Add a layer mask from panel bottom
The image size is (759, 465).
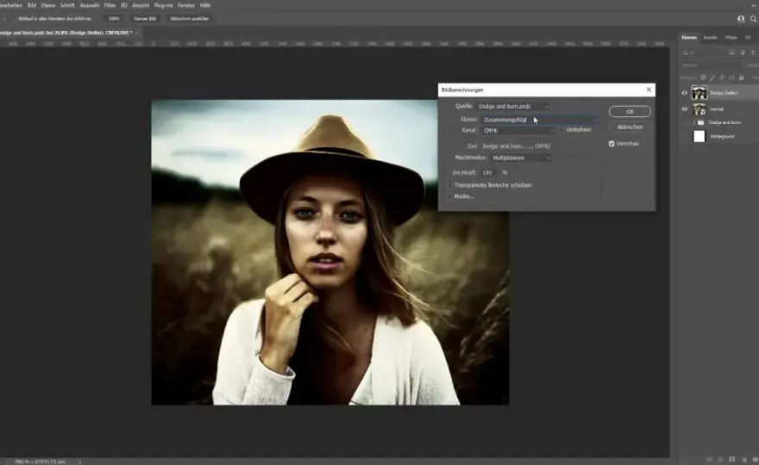point(731,459)
